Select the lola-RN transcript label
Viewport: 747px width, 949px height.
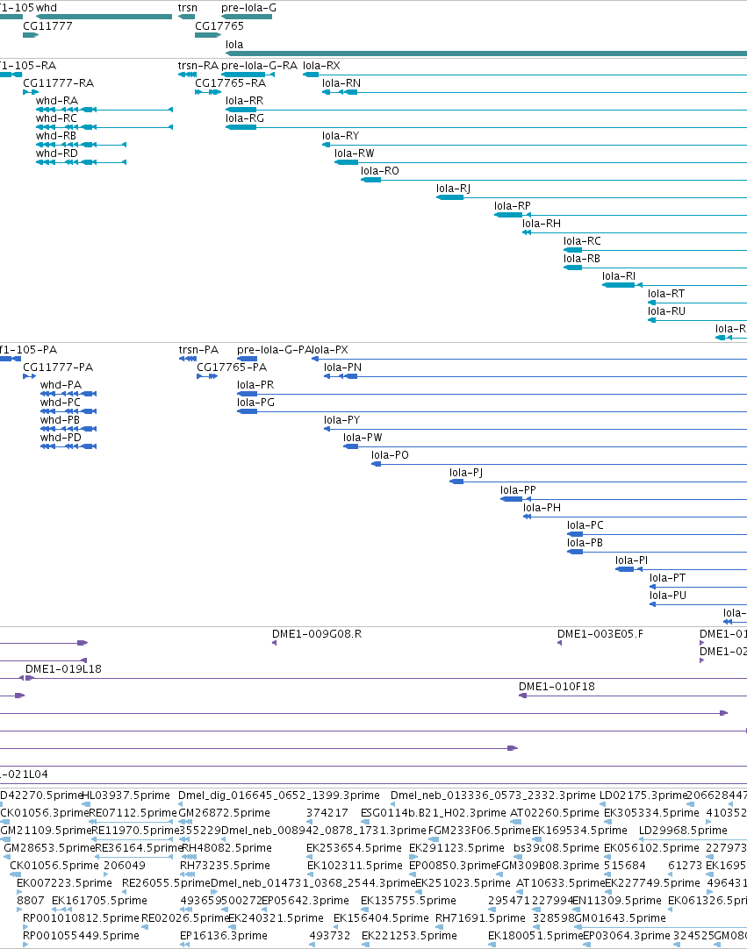click(x=341, y=83)
